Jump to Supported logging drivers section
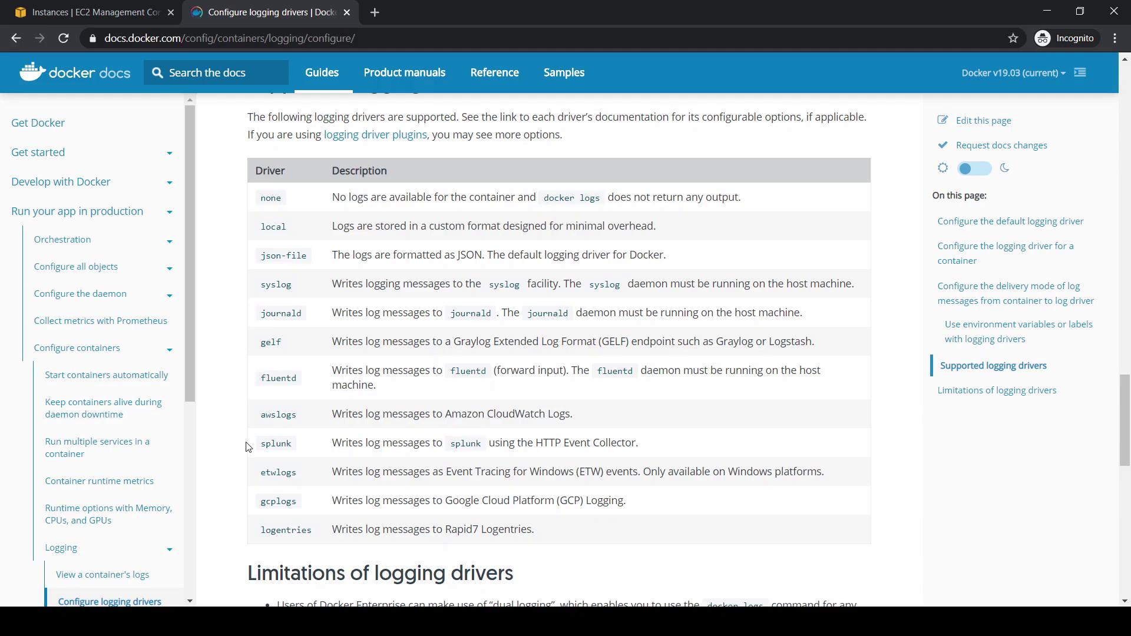The width and height of the screenshot is (1131, 636). 993,366
